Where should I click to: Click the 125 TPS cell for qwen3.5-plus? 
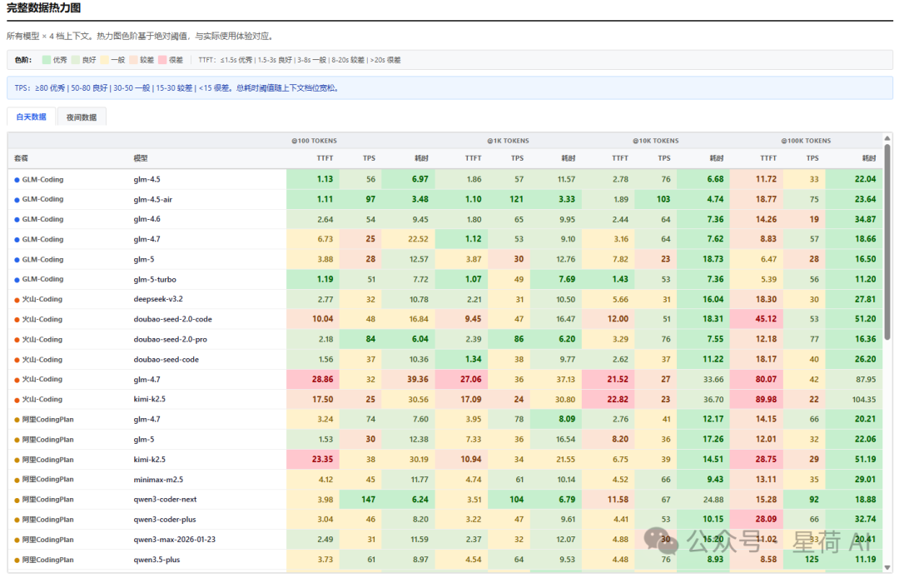point(804,560)
